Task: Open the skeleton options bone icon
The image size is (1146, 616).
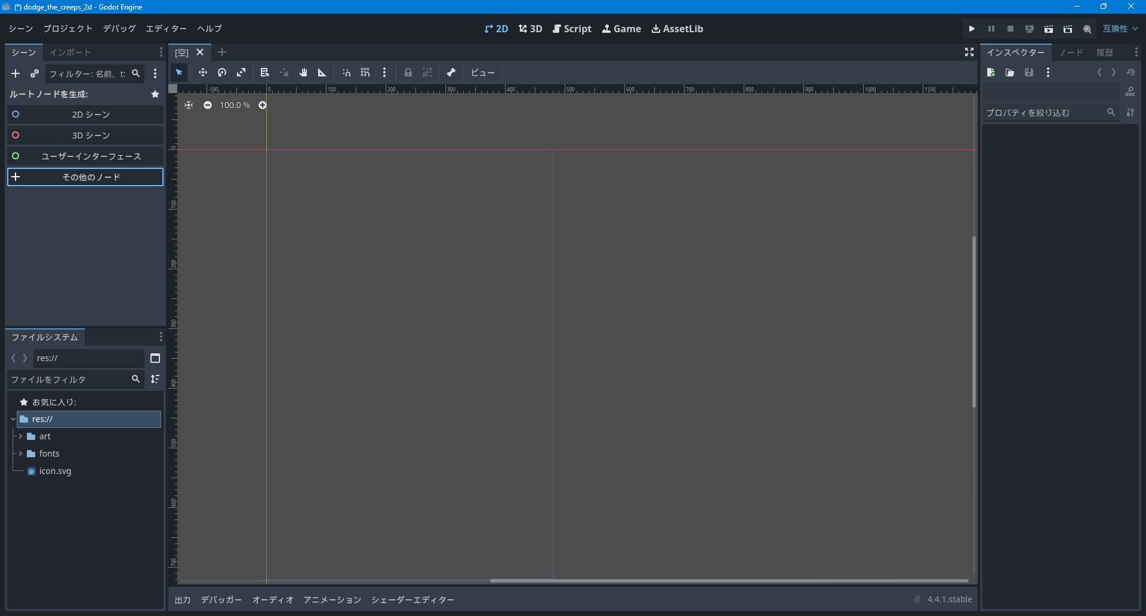Action: [451, 73]
